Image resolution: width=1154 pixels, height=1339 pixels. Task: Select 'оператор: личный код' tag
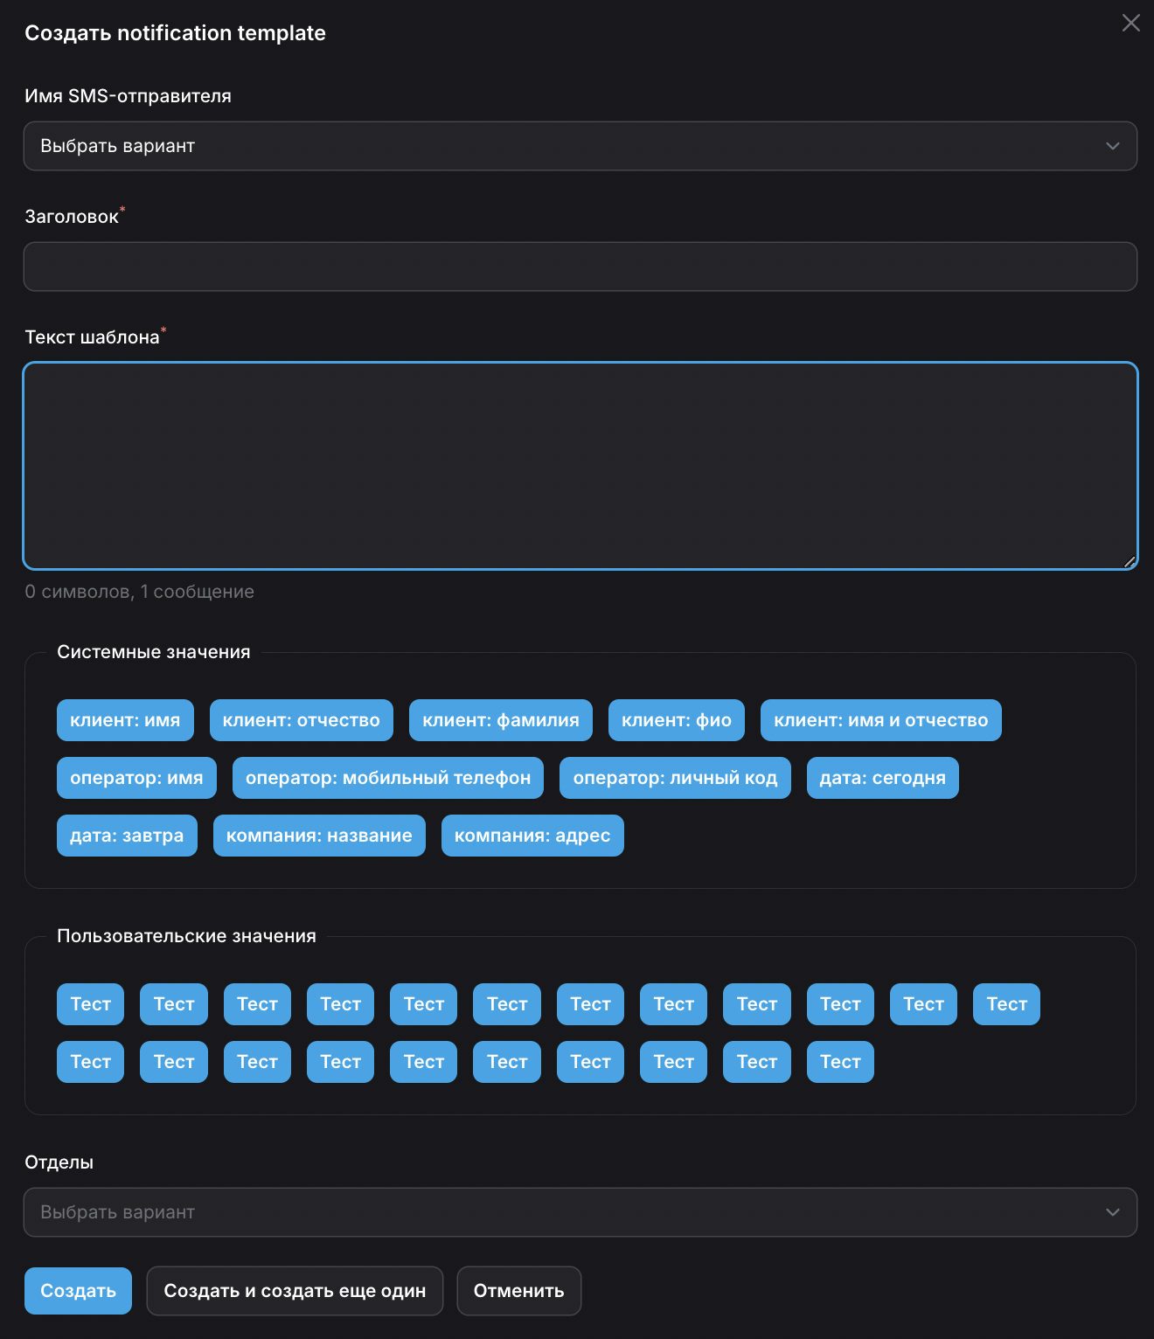point(675,778)
